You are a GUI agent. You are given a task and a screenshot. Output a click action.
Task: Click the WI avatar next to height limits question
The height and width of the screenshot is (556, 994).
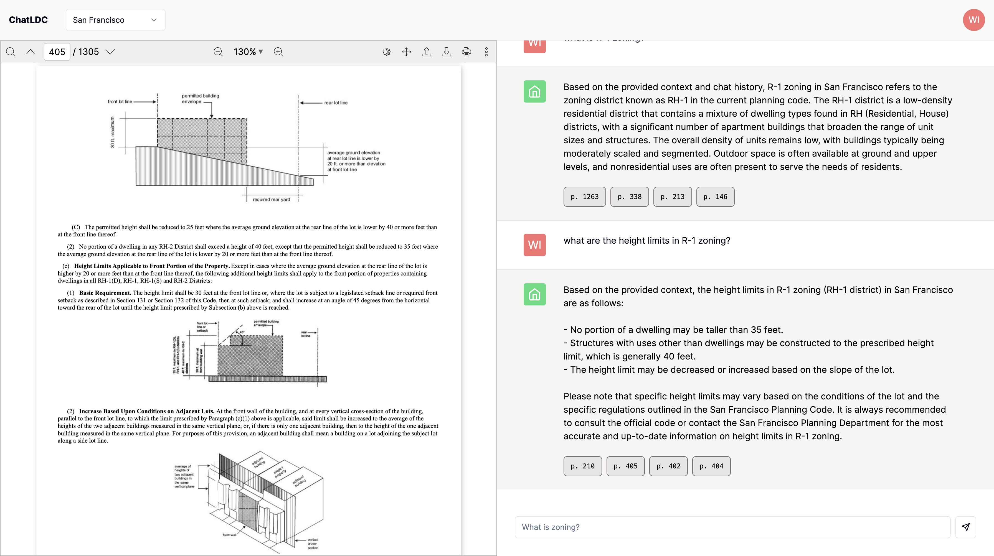point(534,245)
